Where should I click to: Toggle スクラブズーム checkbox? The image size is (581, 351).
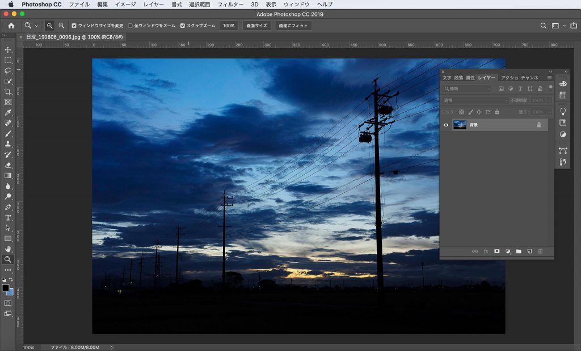coord(182,26)
